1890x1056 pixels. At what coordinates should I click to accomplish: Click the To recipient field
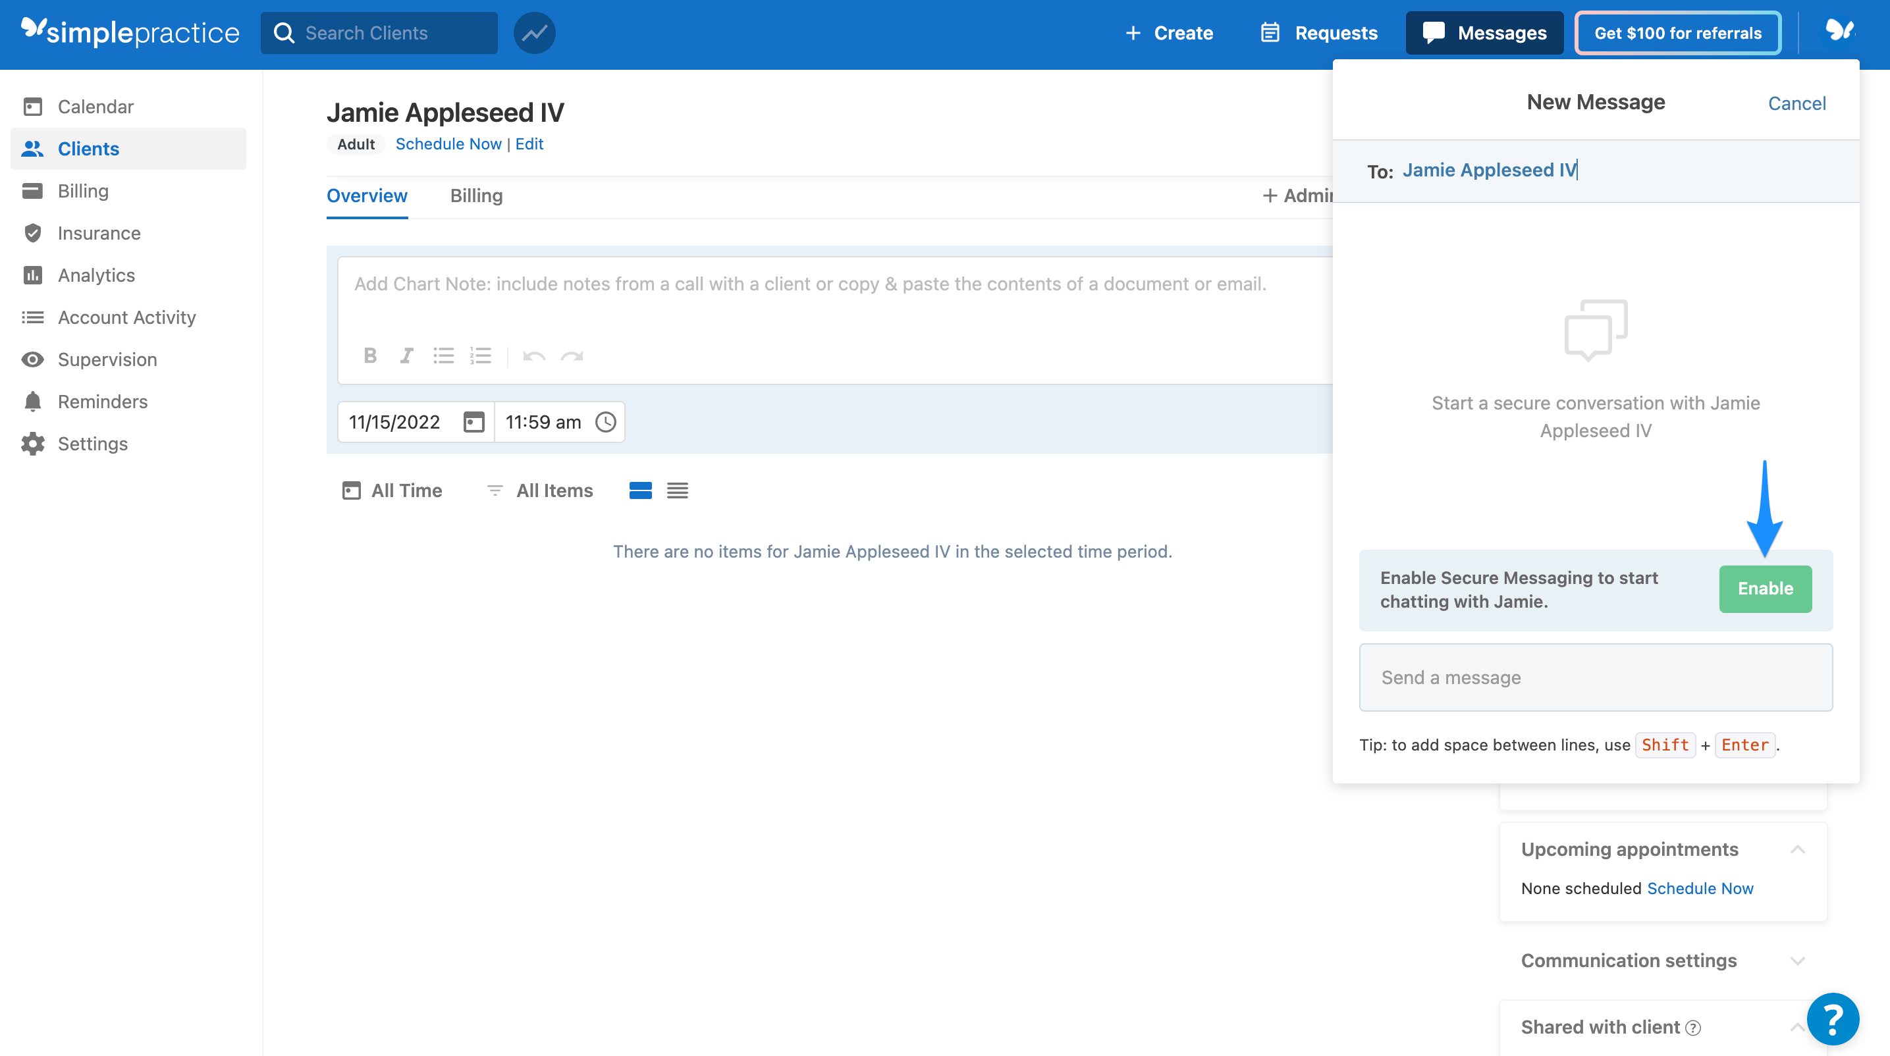(1596, 171)
